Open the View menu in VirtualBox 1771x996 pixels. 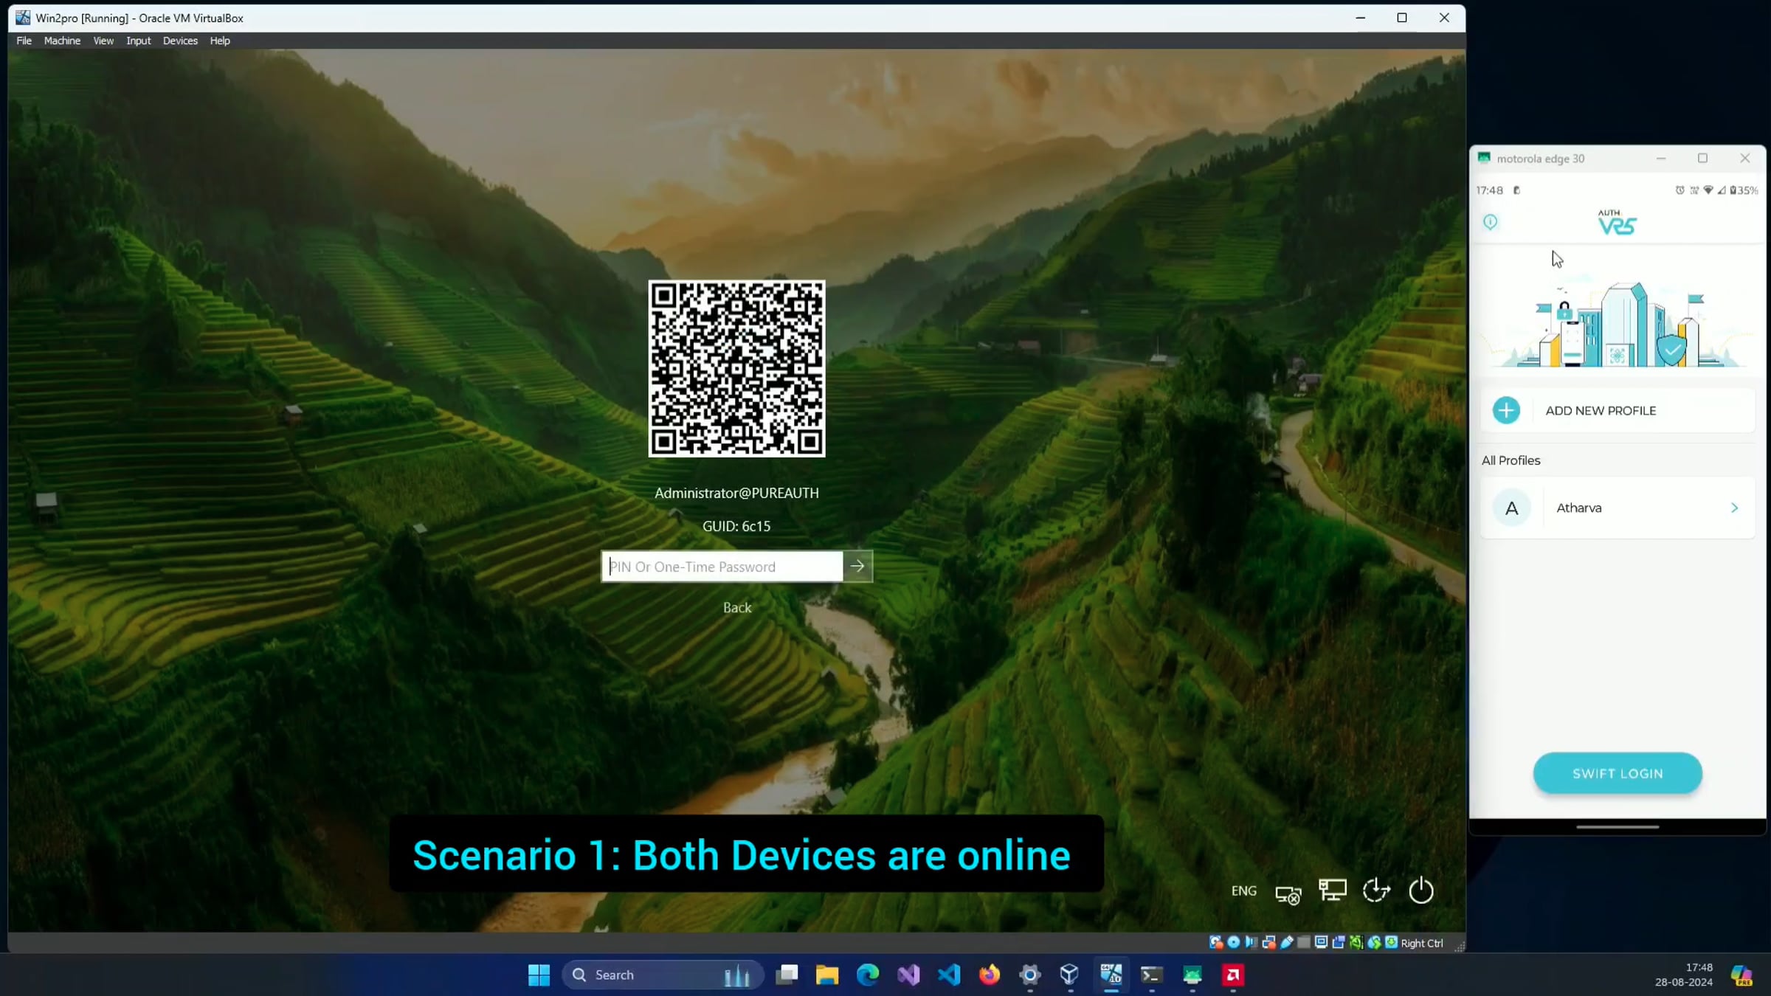click(x=103, y=41)
